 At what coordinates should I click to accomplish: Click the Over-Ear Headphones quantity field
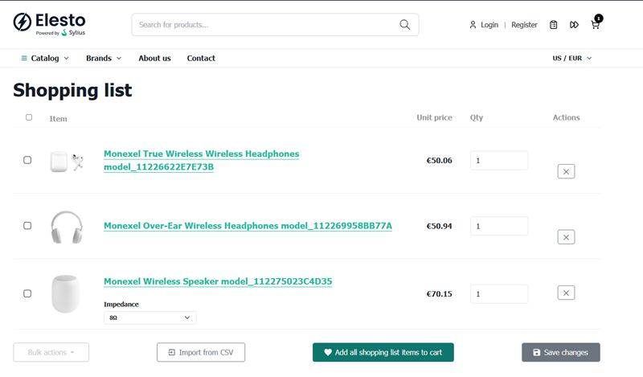click(x=498, y=226)
